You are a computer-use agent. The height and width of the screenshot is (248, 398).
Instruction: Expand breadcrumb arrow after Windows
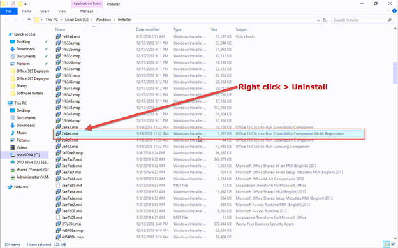pos(114,20)
